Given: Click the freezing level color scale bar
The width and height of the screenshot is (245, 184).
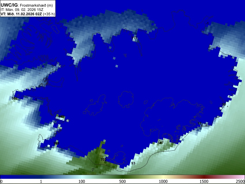Looking at the screenshot, I should click(122, 177).
